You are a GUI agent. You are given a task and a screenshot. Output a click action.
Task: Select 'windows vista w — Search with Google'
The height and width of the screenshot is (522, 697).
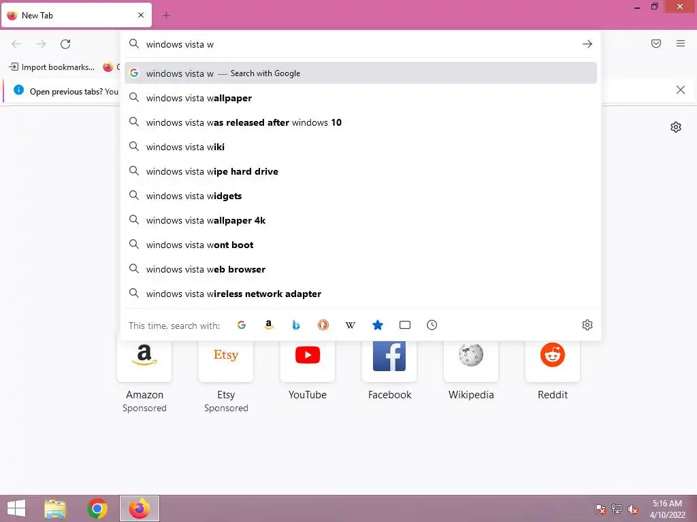(x=361, y=73)
